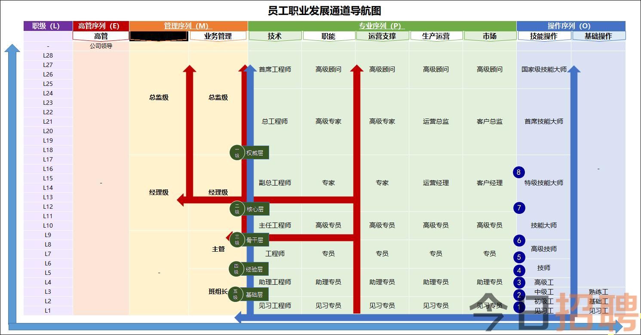
Task: Click the 首席工程师 cell
Action: pyautogui.click(x=275, y=70)
